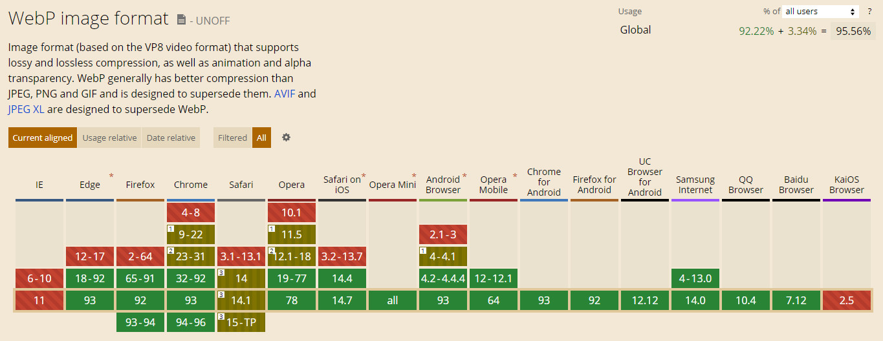Click the document icon beside WebP title
Screen dimensions: 883x341
click(181, 20)
